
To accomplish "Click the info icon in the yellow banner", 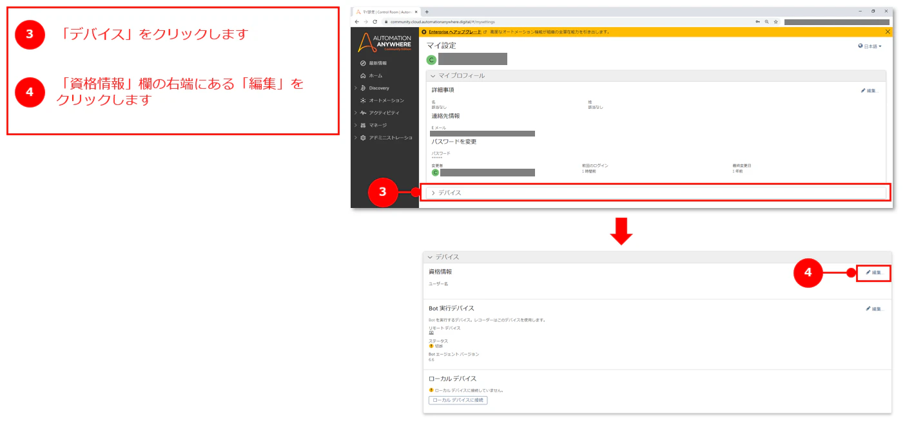I will (x=423, y=32).
